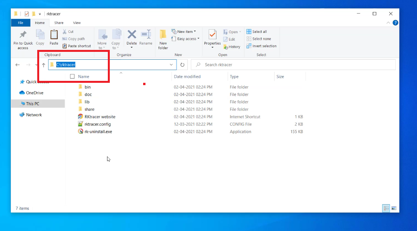417x231 pixels.
Task: Open the File tab
Action: (21, 23)
